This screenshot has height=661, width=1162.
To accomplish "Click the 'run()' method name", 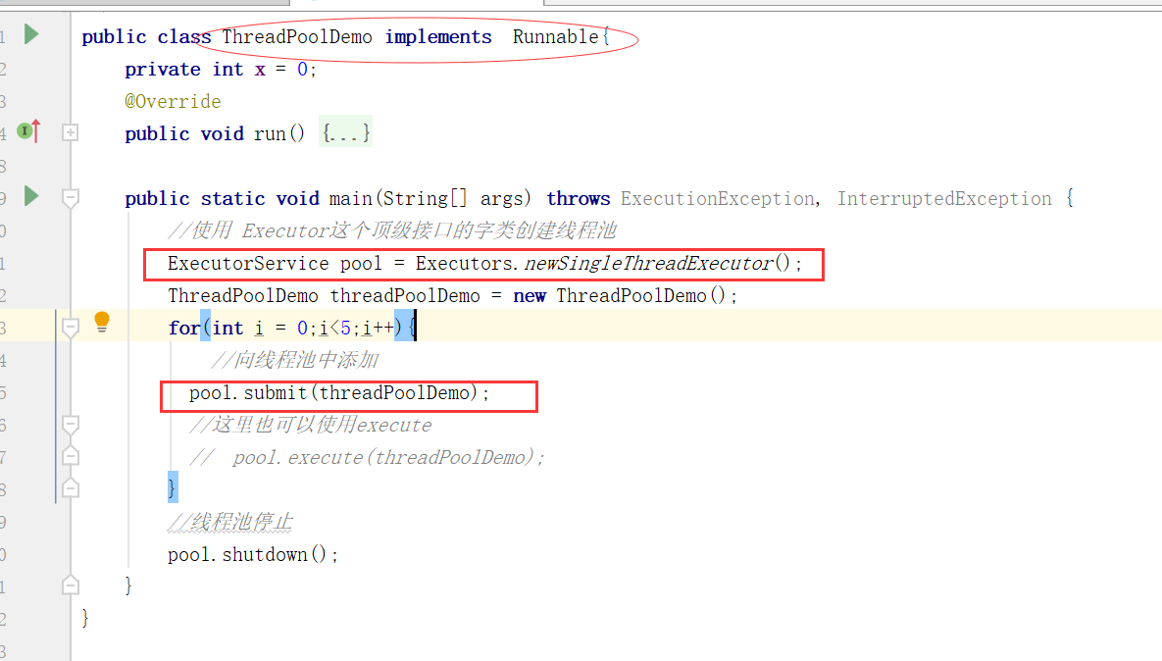I will [x=278, y=133].
